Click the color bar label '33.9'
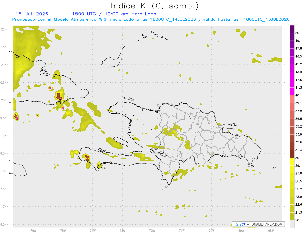Viewport: 304px width, 234px height. click(299, 134)
